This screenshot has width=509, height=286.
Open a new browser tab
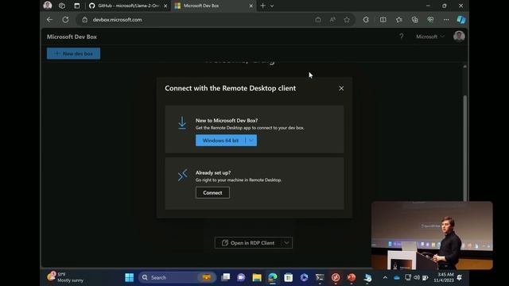[263, 6]
